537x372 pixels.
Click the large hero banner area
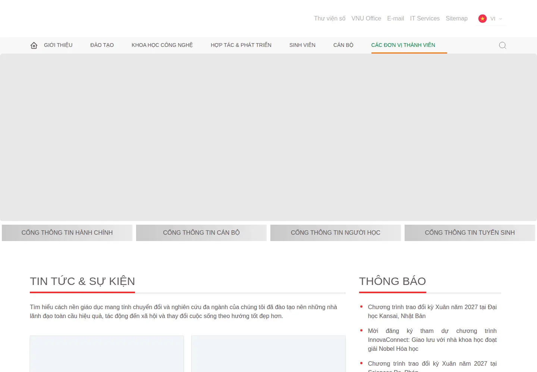point(268,137)
